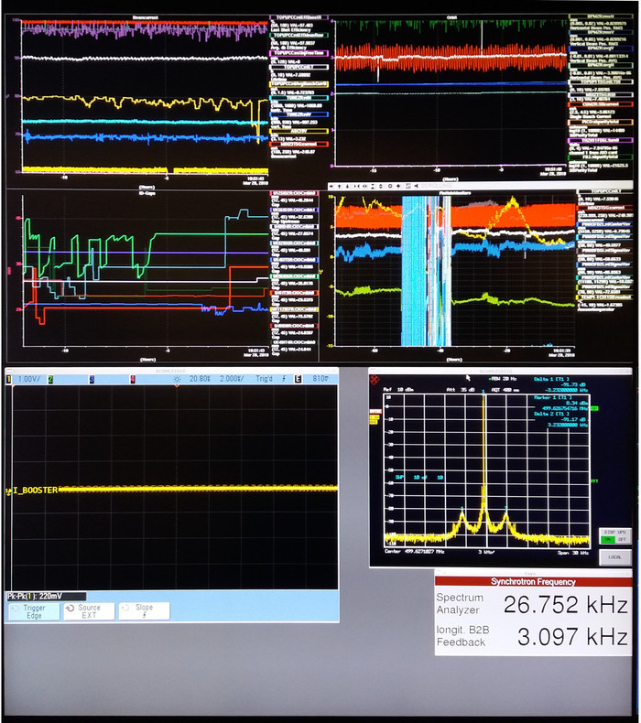
Task: Click the I_BOOSTER waveform label
Action: pos(35,490)
